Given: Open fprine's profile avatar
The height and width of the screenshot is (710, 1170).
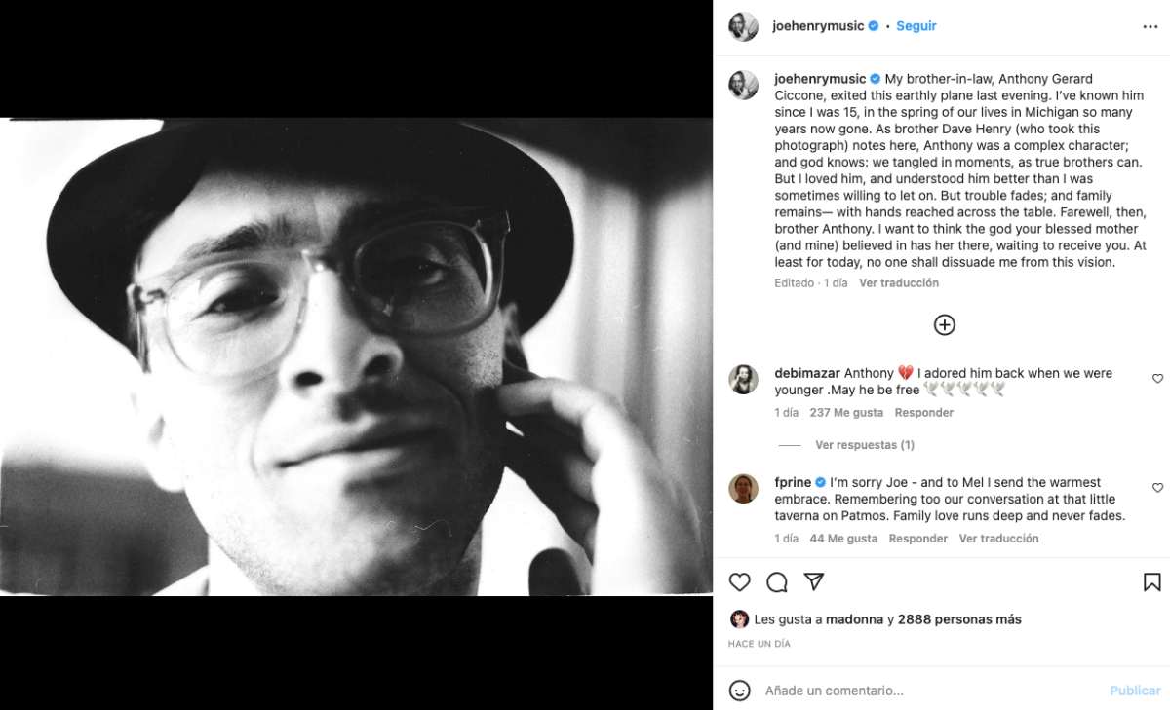Looking at the screenshot, I should coord(743,489).
